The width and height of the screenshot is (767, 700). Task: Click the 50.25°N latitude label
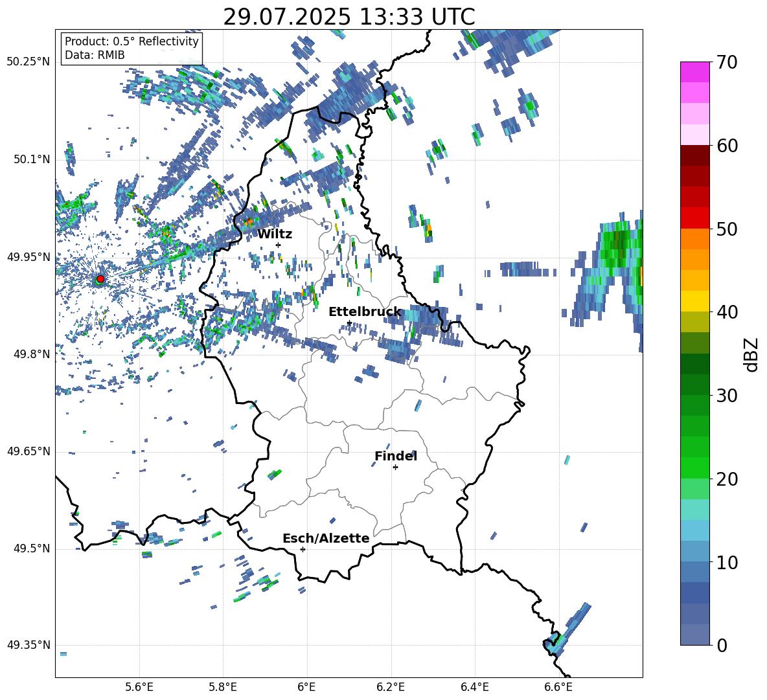[x=29, y=62]
